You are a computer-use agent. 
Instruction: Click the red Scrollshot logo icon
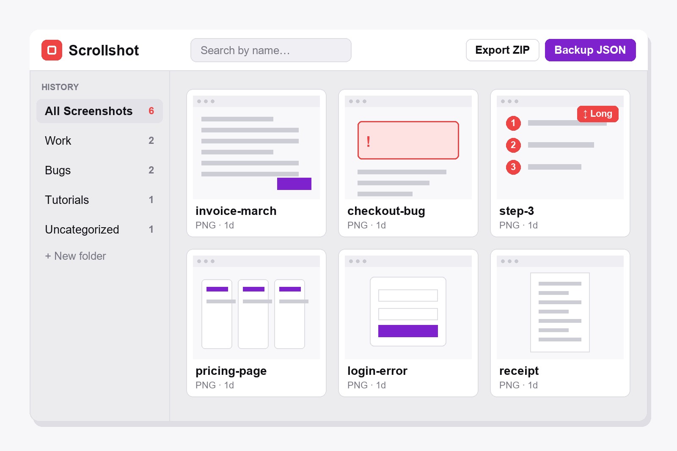pyautogui.click(x=52, y=50)
